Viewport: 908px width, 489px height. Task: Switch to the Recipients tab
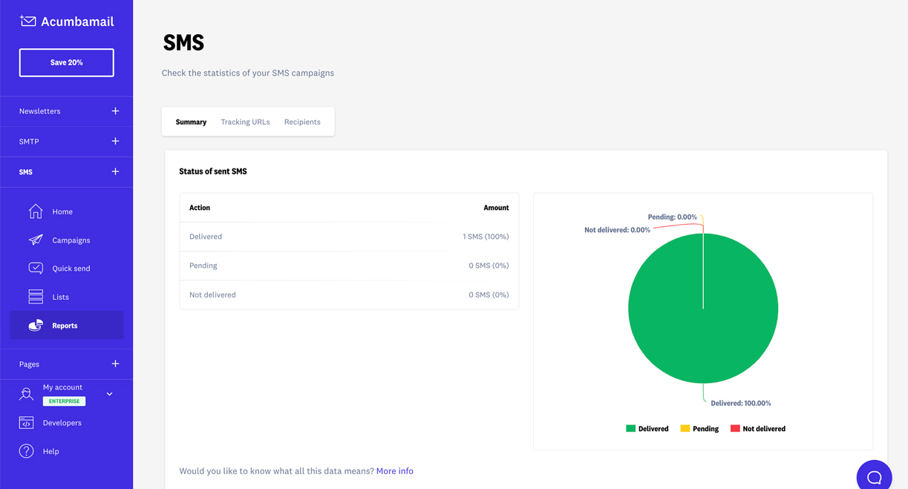(x=302, y=122)
